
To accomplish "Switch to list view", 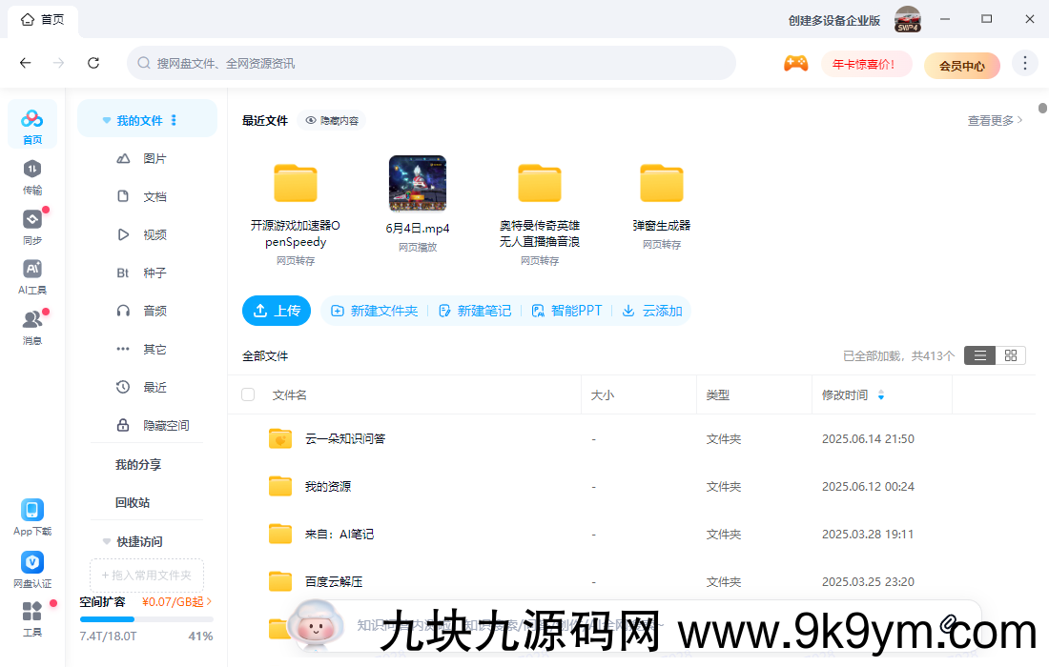I will (979, 355).
